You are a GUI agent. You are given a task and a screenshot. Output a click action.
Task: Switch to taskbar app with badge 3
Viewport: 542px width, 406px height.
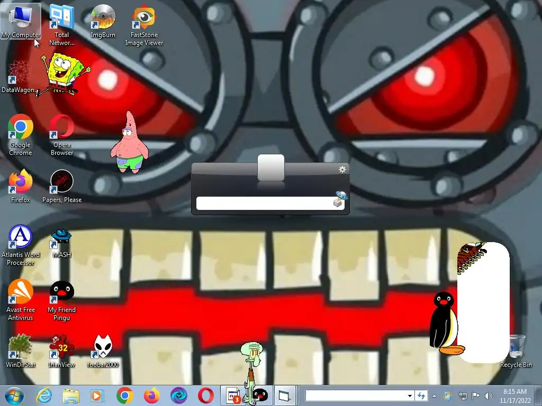point(233,395)
